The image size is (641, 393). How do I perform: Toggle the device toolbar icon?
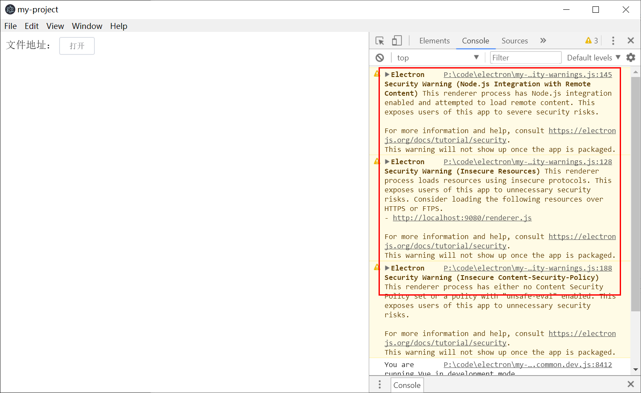pyautogui.click(x=397, y=41)
